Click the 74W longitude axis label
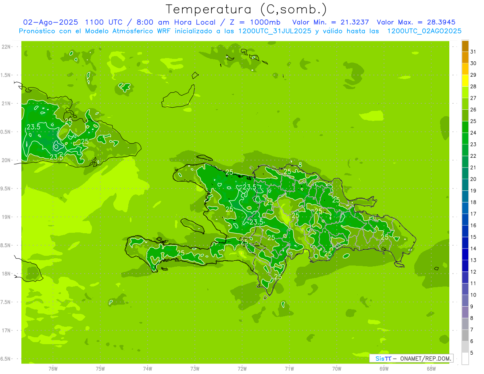Image resolution: width=484 pixels, height=374 pixels. pyautogui.click(x=148, y=369)
